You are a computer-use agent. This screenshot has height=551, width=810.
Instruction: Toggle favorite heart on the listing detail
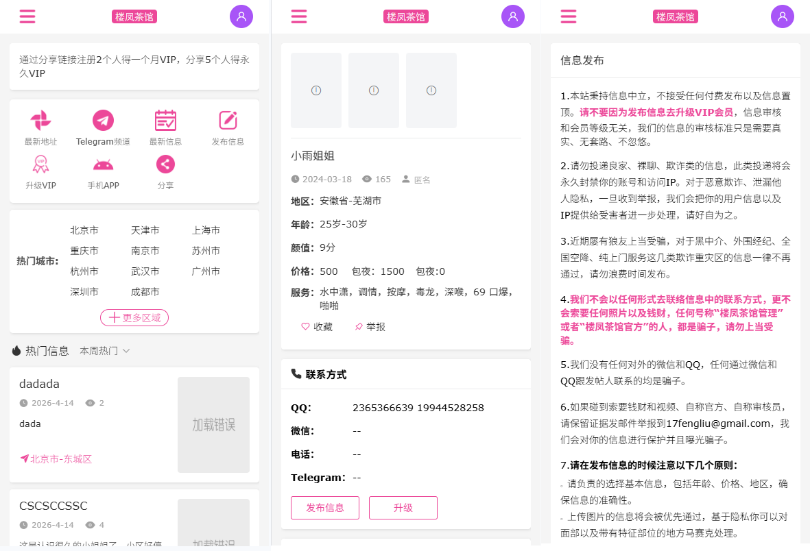pos(305,327)
